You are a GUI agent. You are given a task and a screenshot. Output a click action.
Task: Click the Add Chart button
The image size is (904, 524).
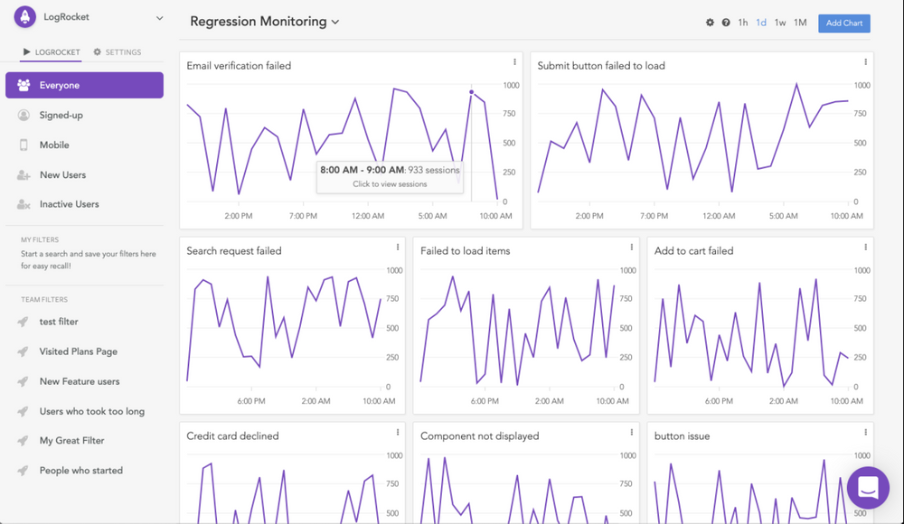coord(843,23)
